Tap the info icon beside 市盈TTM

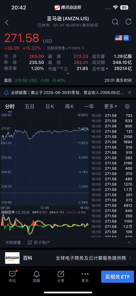(x=66, y=69)
